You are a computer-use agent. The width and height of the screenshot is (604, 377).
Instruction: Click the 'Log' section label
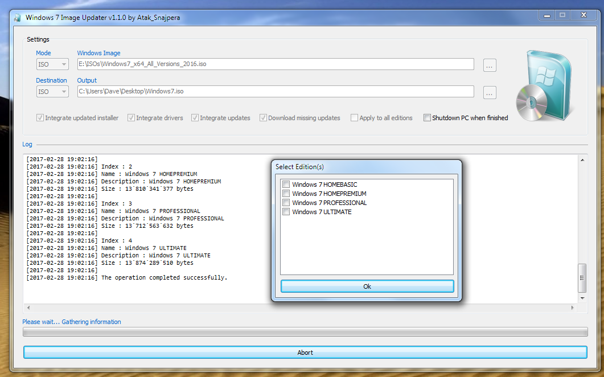click(x=27, y=144)
